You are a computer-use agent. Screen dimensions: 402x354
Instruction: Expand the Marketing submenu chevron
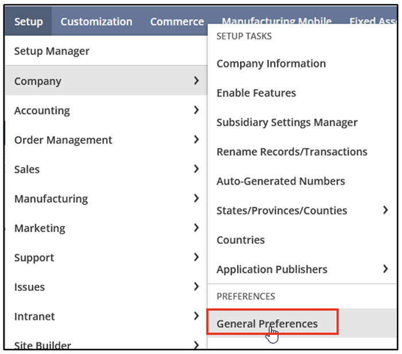coord(196,228)
